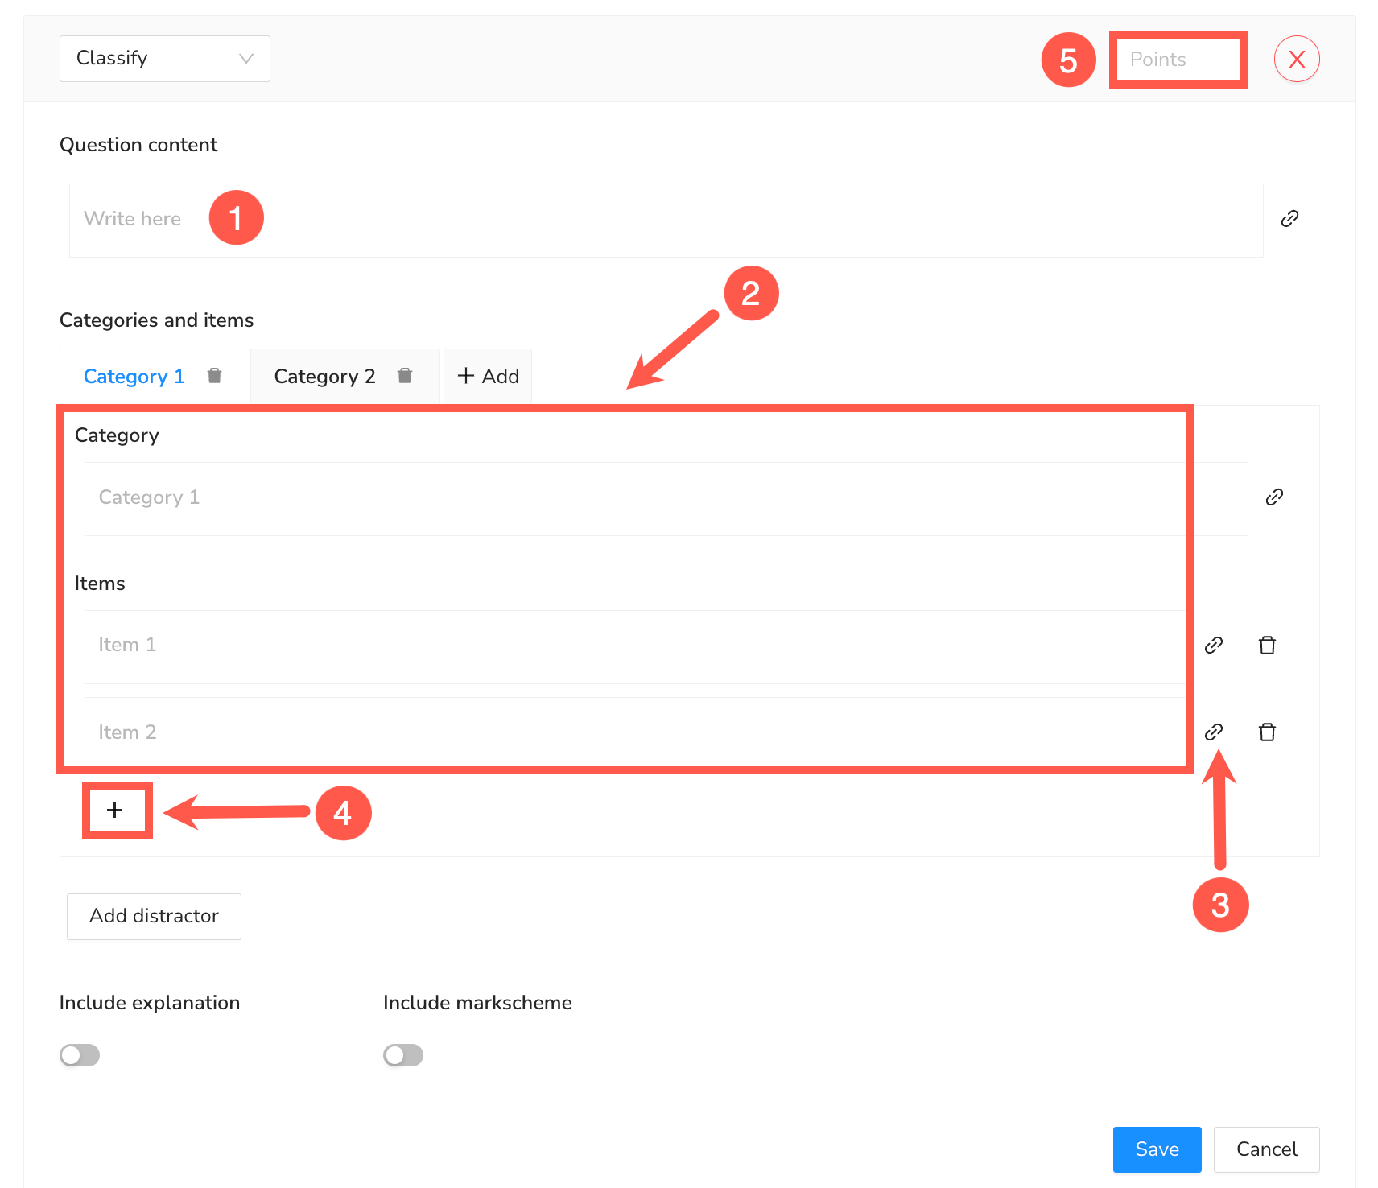This screenshot has height=1188, width=1378.
Task: Save the question
Action: [1157, 1149]
